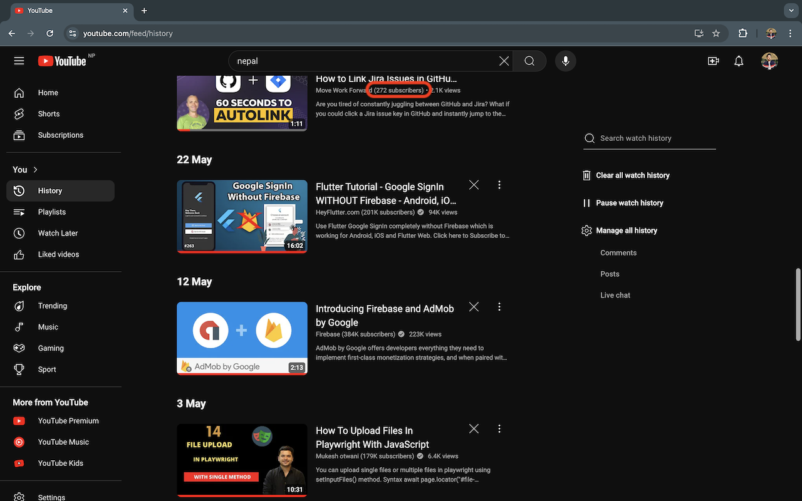Viewport: 802px width, 501px height.
Task: Remove the Flutter Google SignIn video from history
Action: (x=474, y=185)
